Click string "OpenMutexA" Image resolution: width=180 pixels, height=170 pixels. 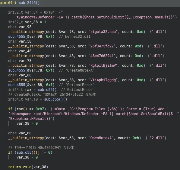click(x=101, y=138)
